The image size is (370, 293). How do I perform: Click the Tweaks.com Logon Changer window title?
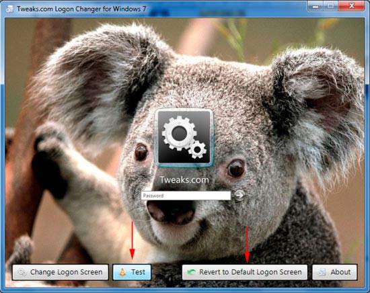coord(81,9)
